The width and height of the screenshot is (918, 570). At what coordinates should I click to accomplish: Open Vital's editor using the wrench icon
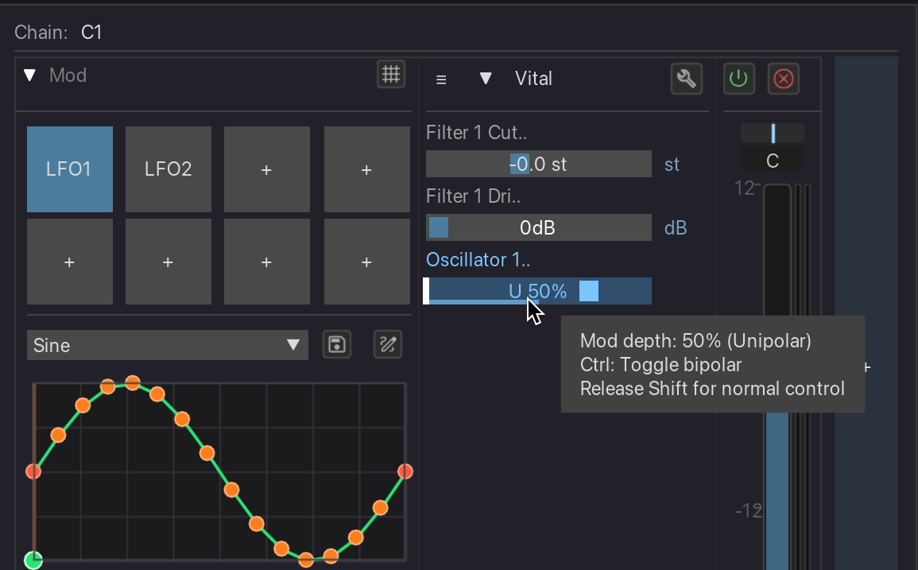686,79
